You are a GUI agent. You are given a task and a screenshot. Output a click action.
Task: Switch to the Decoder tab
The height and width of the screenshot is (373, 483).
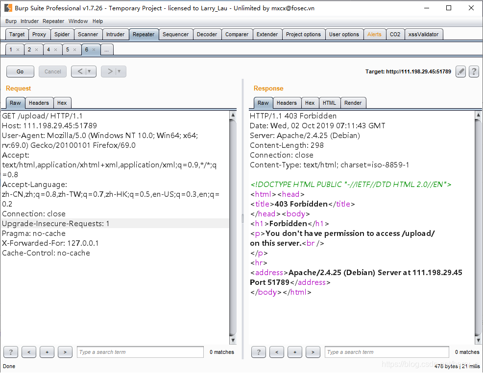(207, 34)
